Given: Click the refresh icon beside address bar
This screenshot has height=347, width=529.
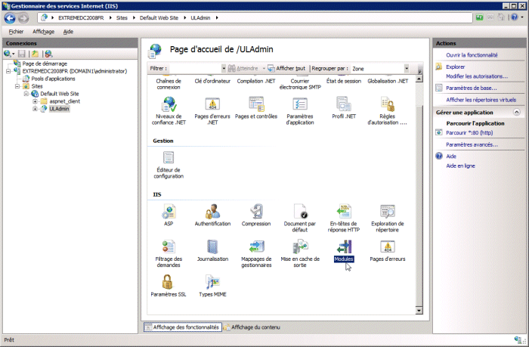Looking at the screenshot, I should click(x=479, y=17).
